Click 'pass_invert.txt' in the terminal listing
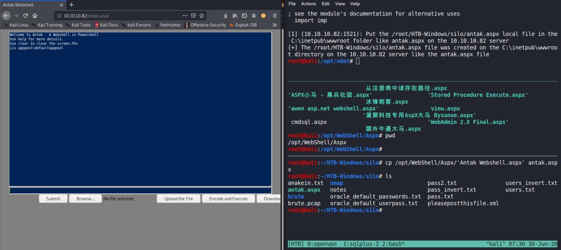The image size is (561, 250). pyautogui.click(x=452, y=190)
